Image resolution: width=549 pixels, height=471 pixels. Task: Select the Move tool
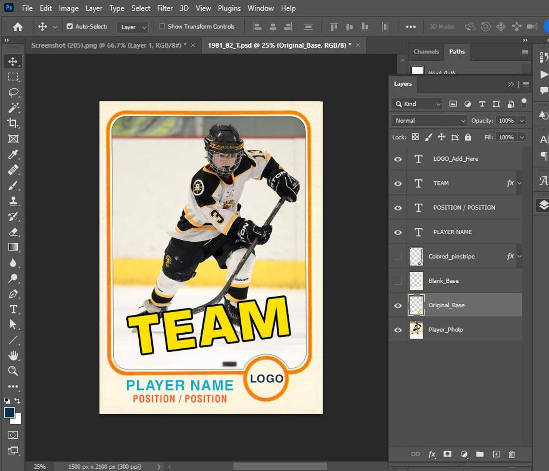pos(13,61)
